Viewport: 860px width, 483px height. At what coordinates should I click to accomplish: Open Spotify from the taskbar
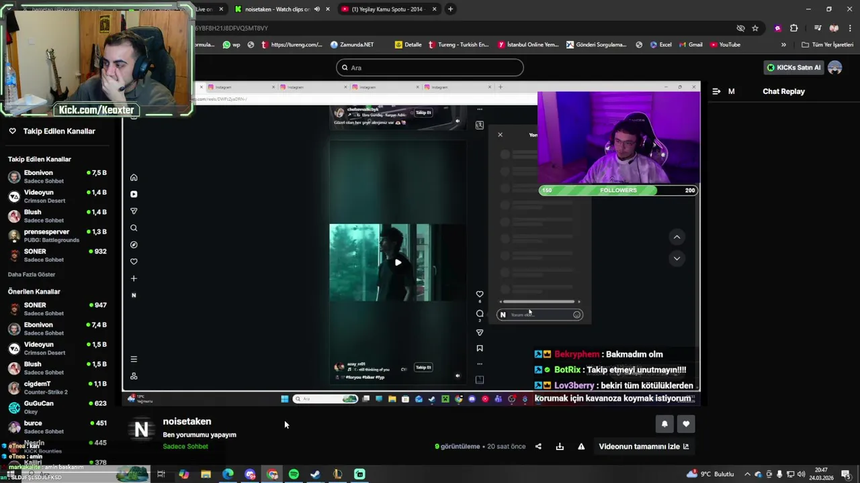pyautogui.click(x=294, y=474)
